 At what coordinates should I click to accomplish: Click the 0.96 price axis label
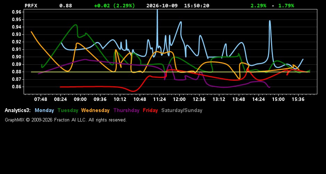(x=17, y=12)
